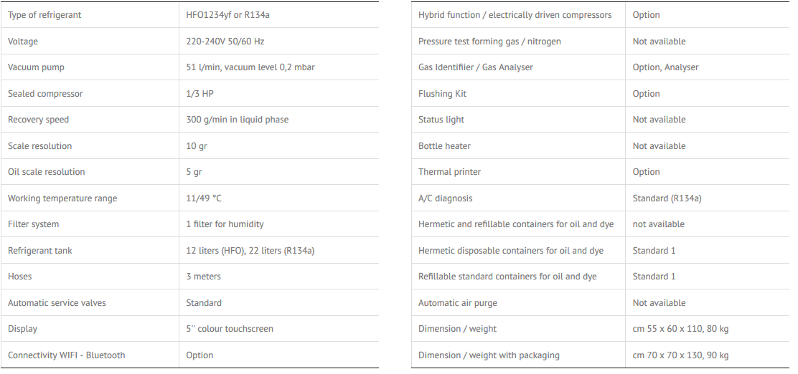Click '12 liters (HFO), 22 liters (R134a)' text

[250, 251]
